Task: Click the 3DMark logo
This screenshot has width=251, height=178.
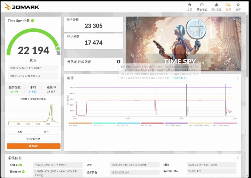Action: click(21, 7)
